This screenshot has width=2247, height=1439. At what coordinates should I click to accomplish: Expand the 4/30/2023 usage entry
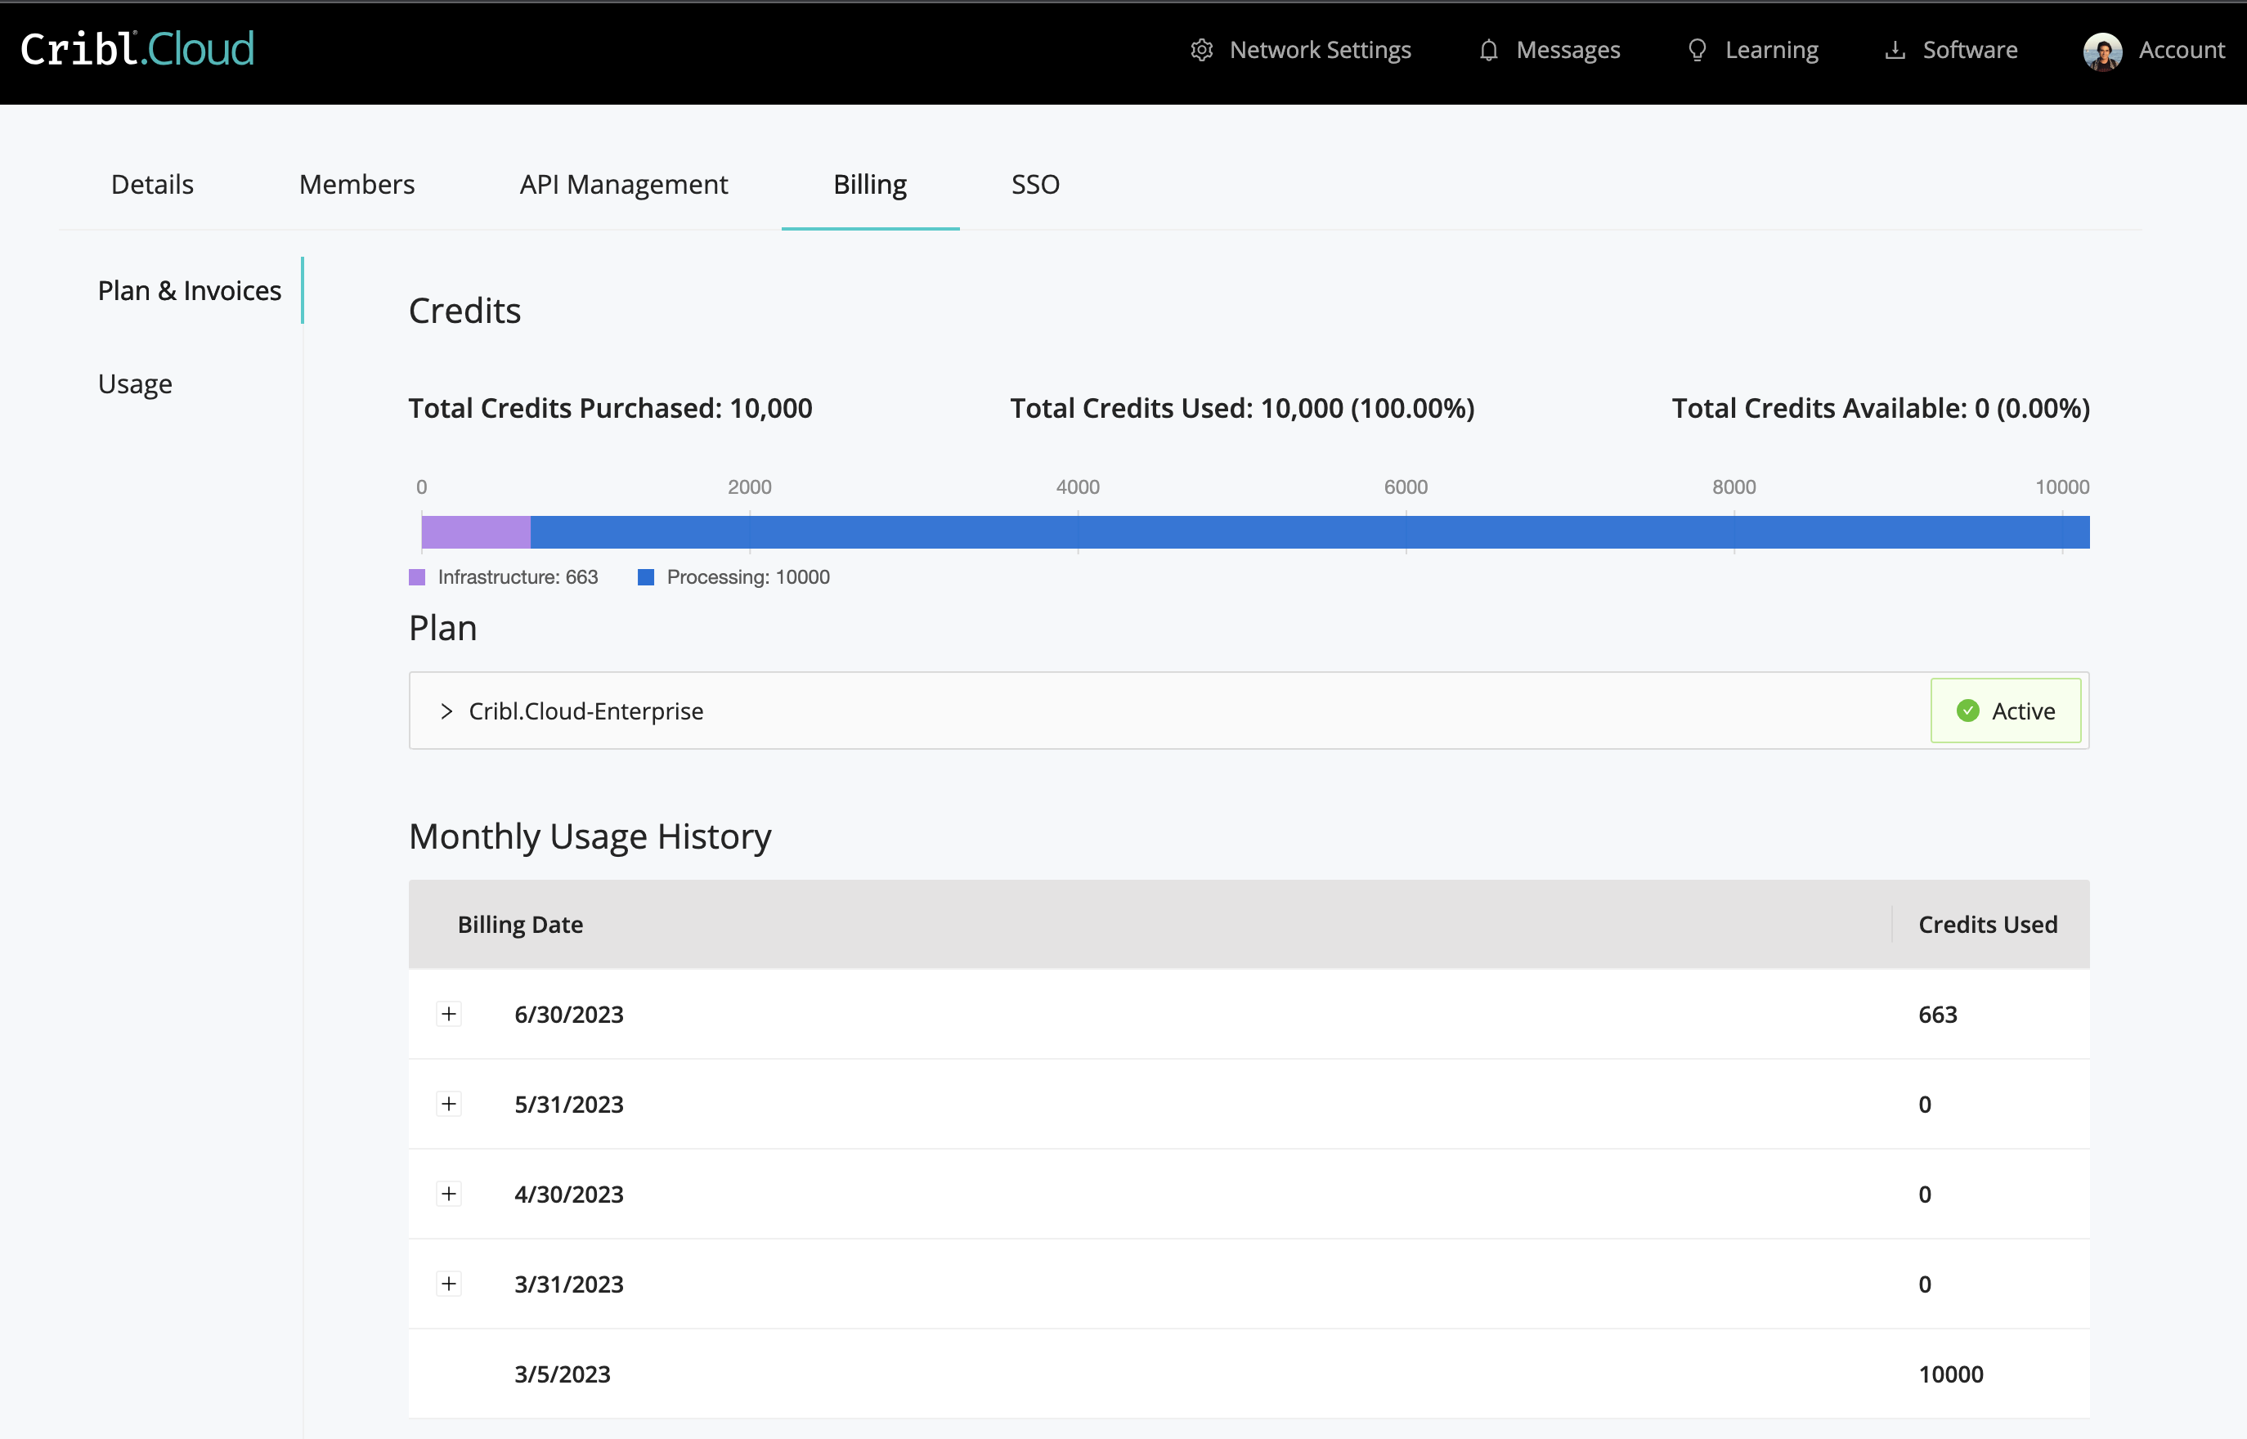(x=450, y=1193)
